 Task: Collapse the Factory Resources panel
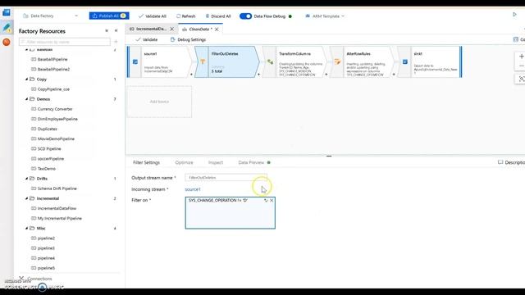(116, 31)
